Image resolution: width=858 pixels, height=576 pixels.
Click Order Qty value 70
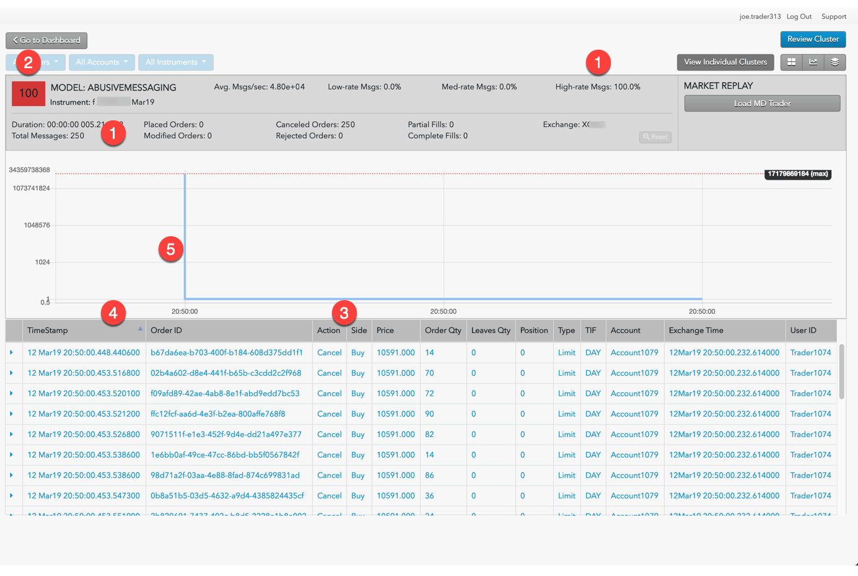pyautogui.click(x=429, y=373)
